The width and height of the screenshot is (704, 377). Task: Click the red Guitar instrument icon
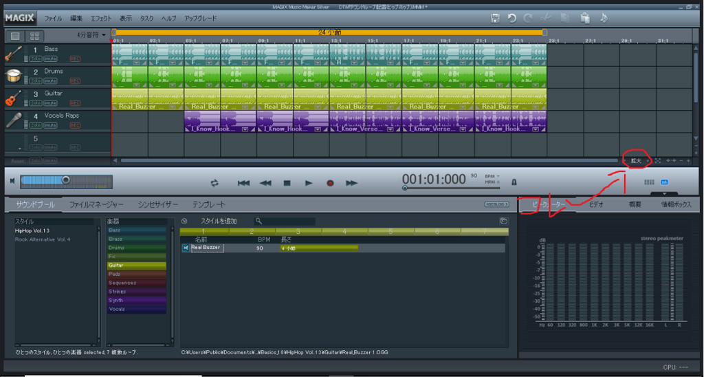(x=14, y=98)
